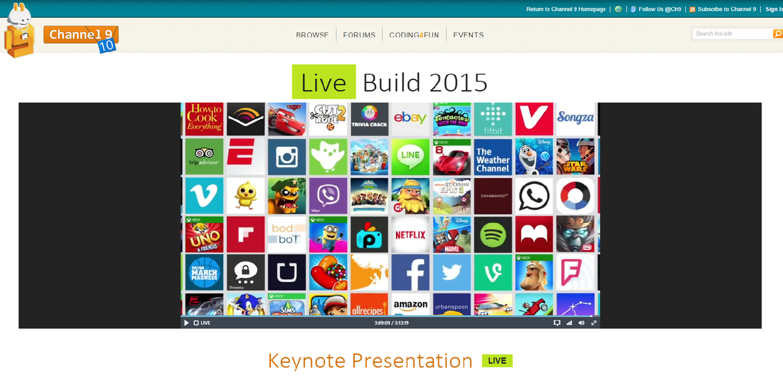
Task: Open the captions icon in the player bar
Action: (557, 323)
